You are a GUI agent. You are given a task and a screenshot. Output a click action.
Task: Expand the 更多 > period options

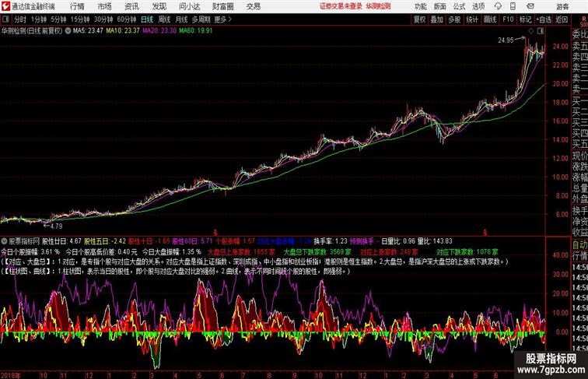click(223, 19)
